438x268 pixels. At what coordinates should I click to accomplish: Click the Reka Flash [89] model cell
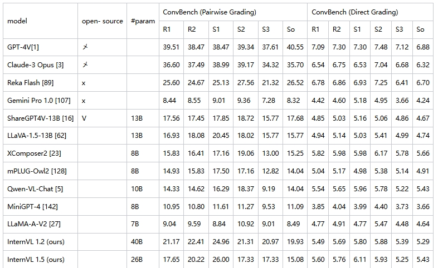point(31,83)
